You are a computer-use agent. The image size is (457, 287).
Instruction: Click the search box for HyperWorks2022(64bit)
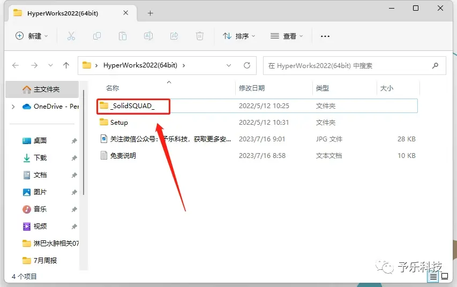355,65
